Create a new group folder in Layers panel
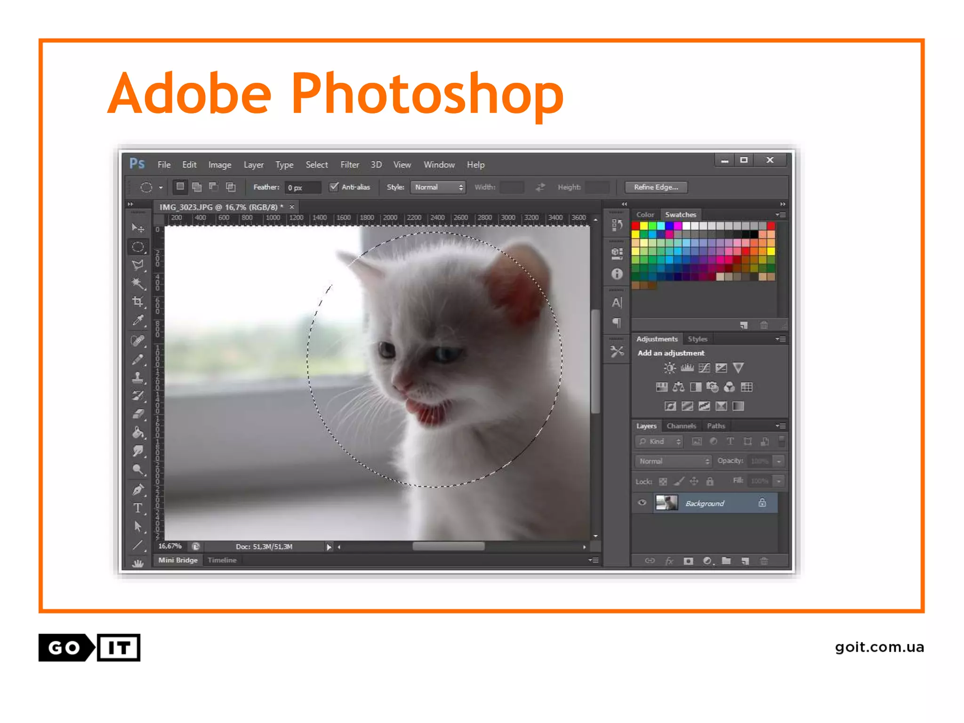 tap(726, 561)
